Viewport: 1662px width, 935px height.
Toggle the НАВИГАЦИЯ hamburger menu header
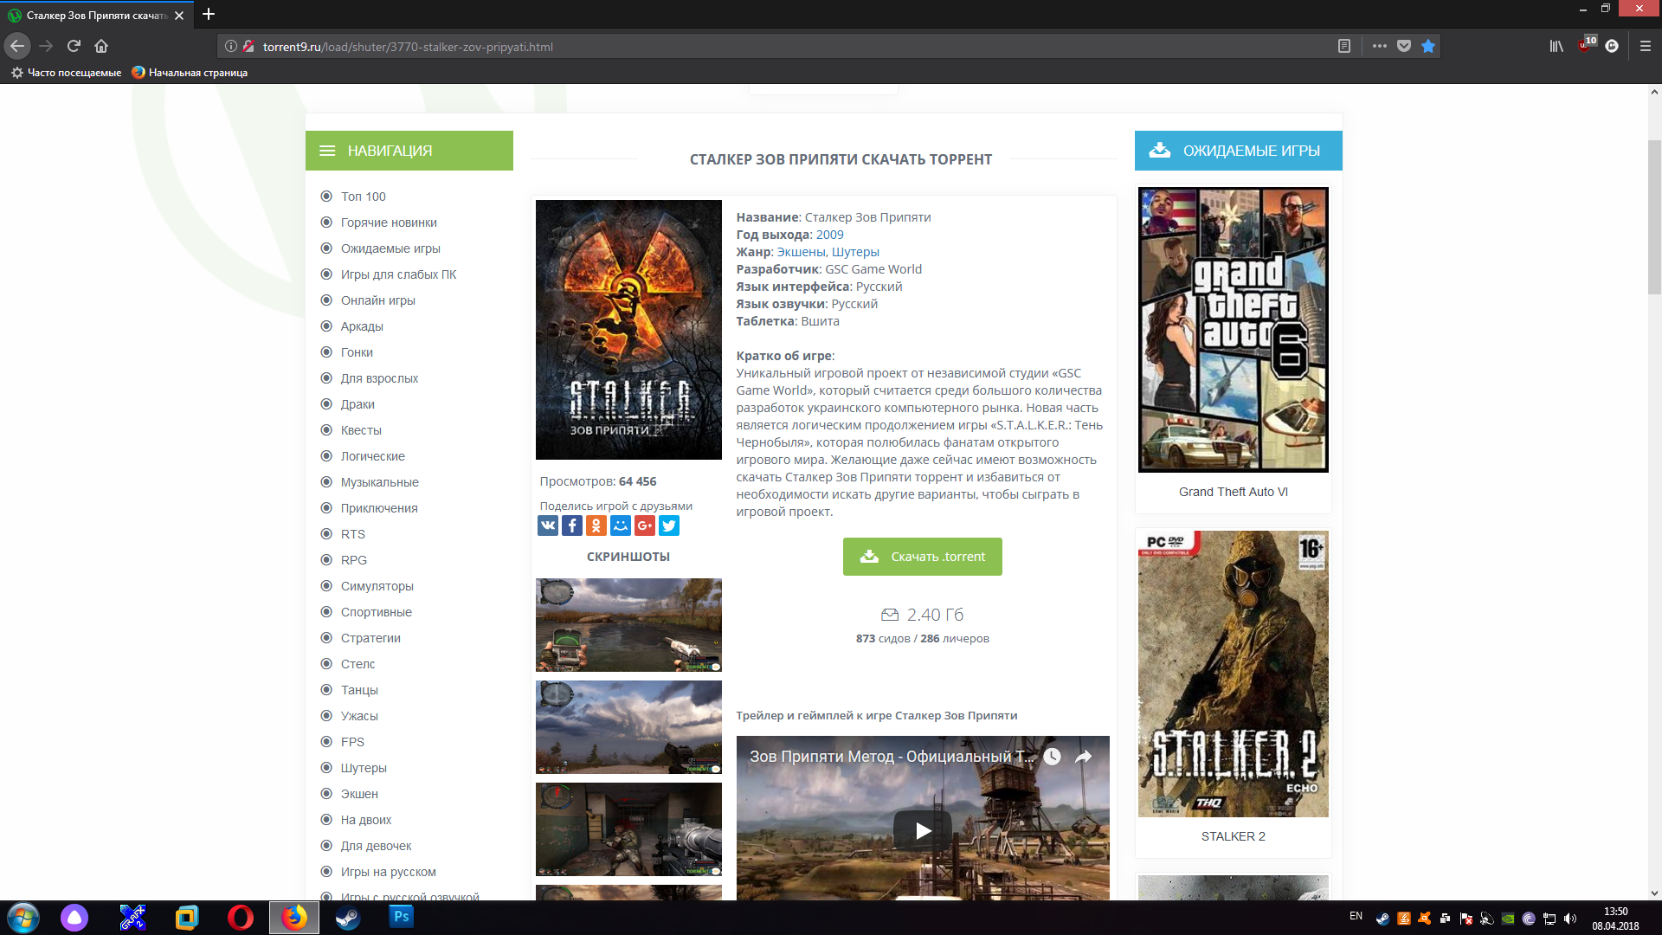[327, 151]
